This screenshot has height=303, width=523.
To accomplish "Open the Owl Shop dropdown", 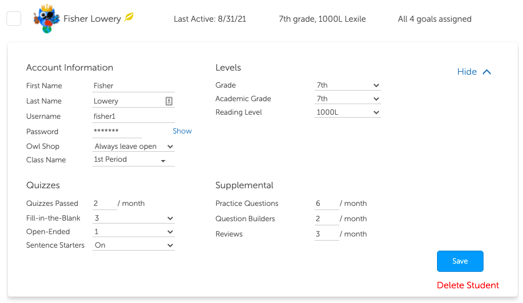I will [x=134, y=146].
